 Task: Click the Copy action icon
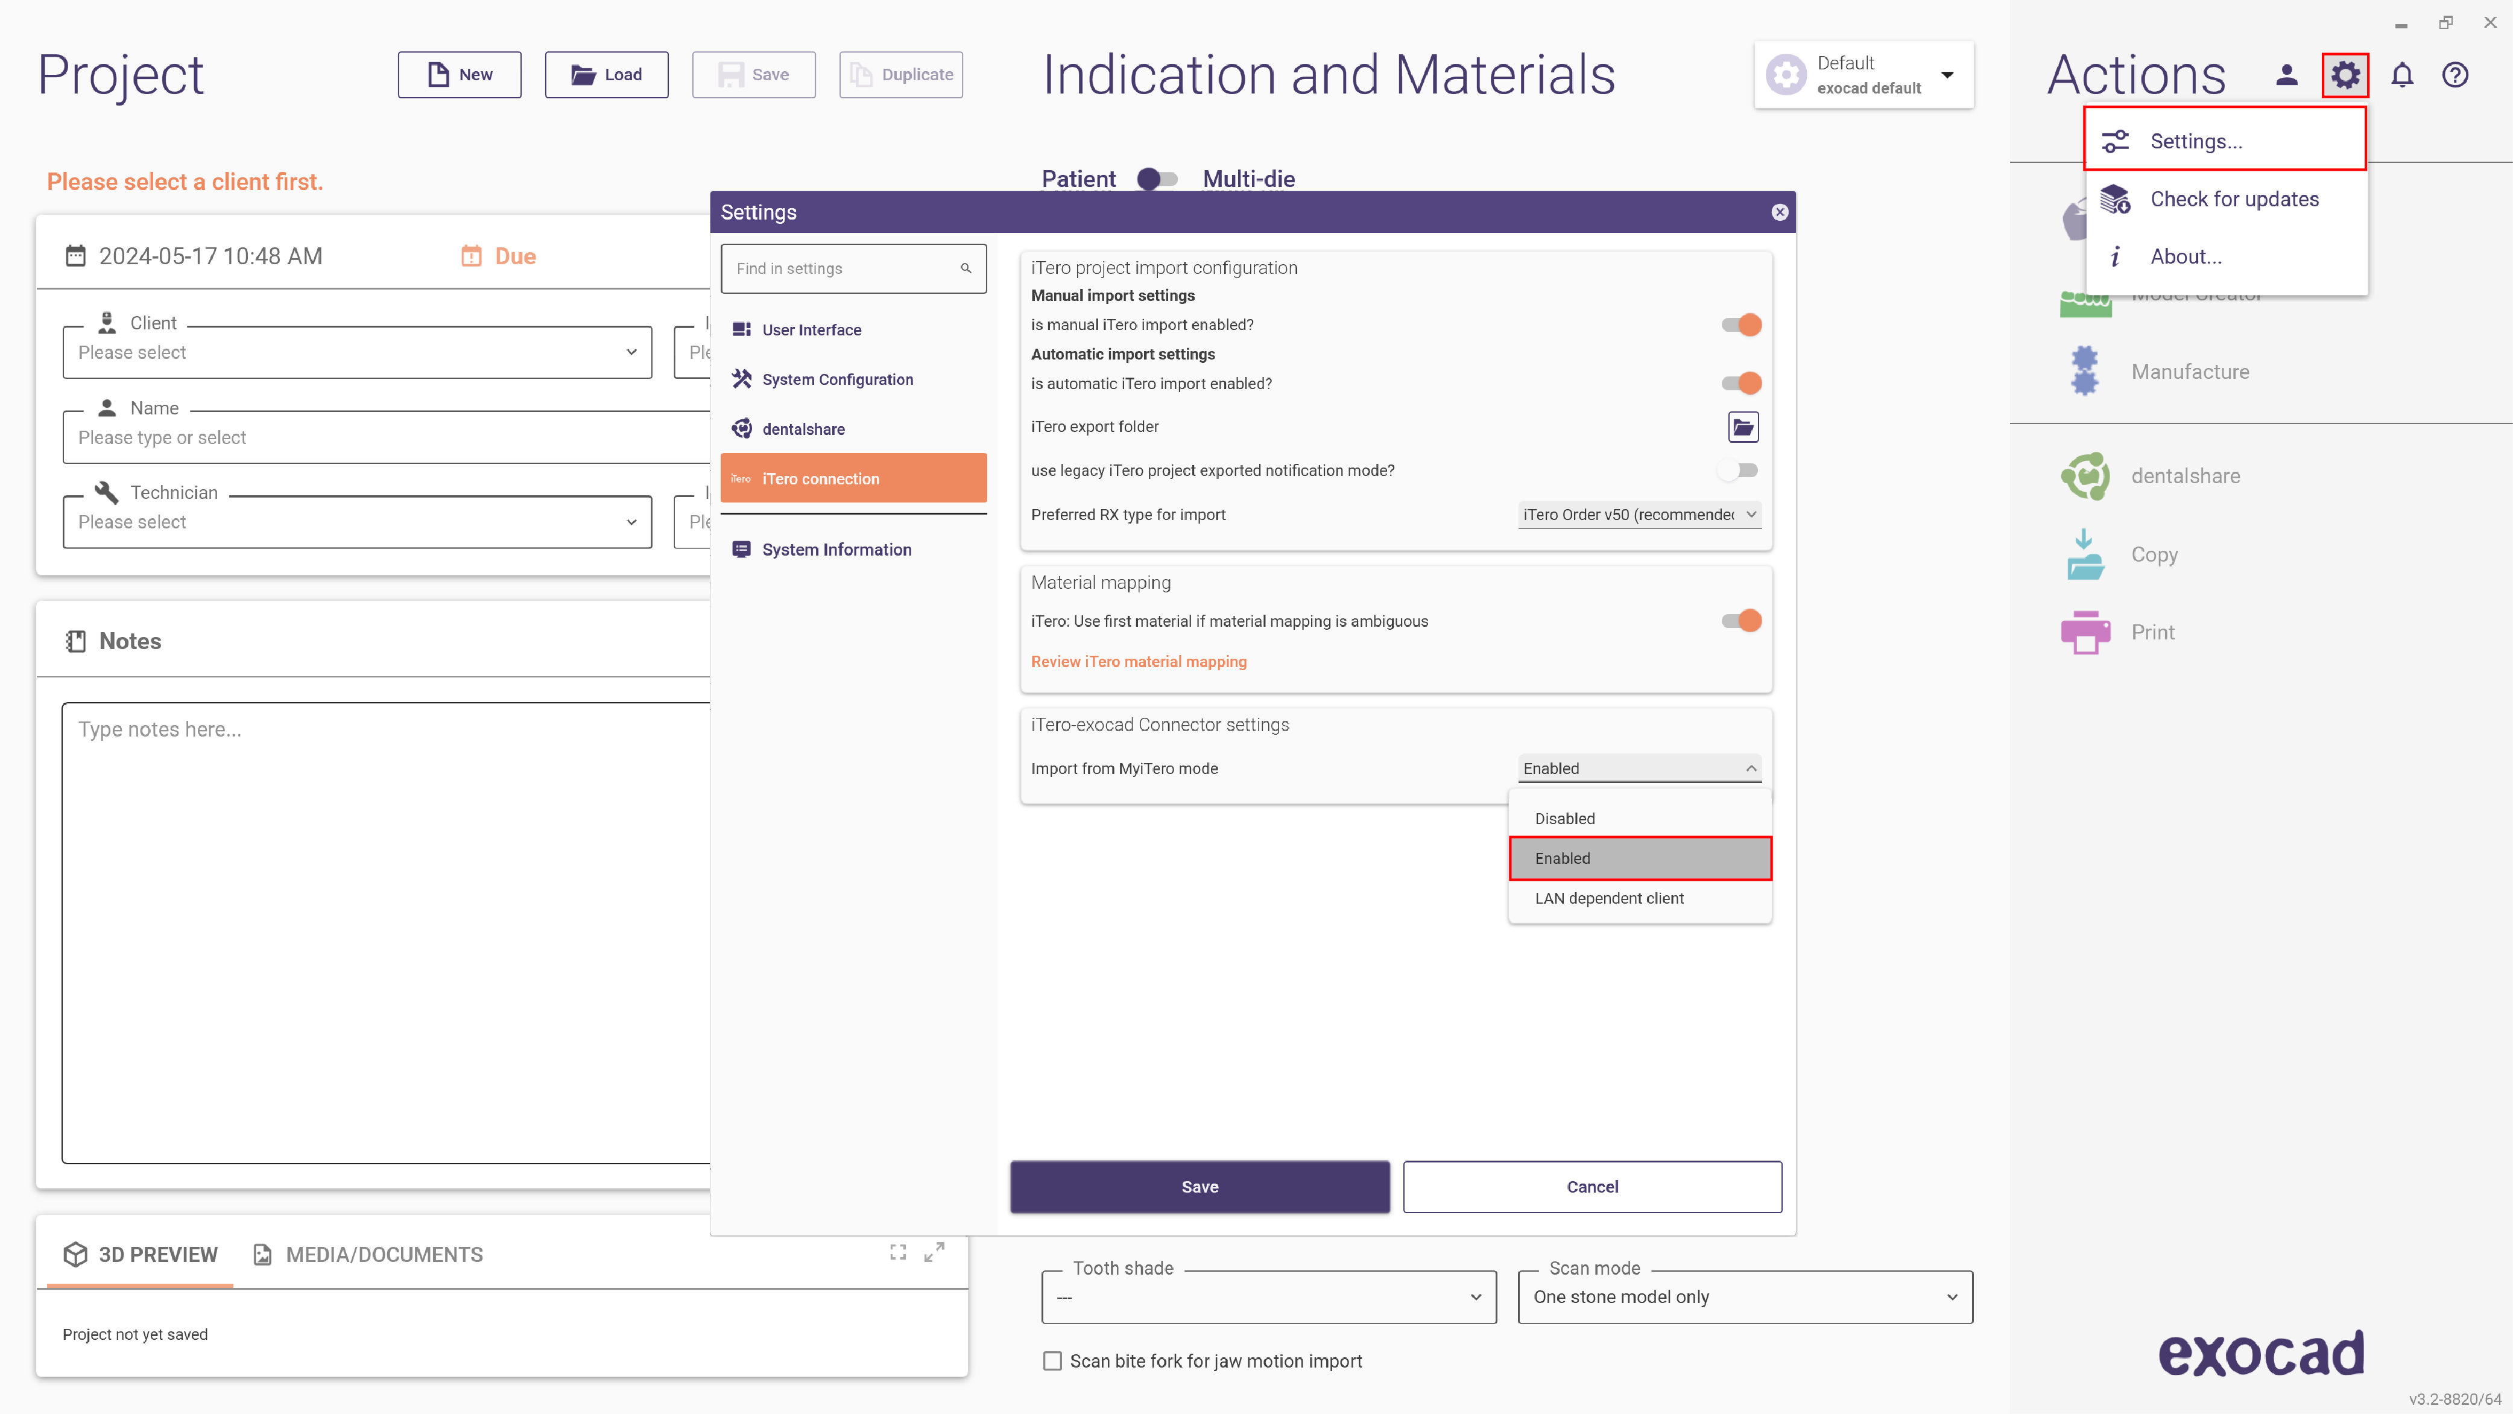pos(2085,554)
